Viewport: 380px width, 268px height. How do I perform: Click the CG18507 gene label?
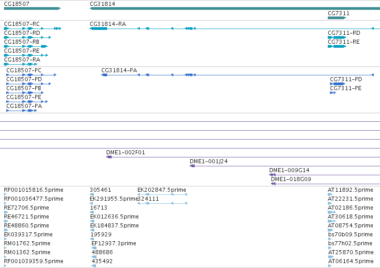17,4
